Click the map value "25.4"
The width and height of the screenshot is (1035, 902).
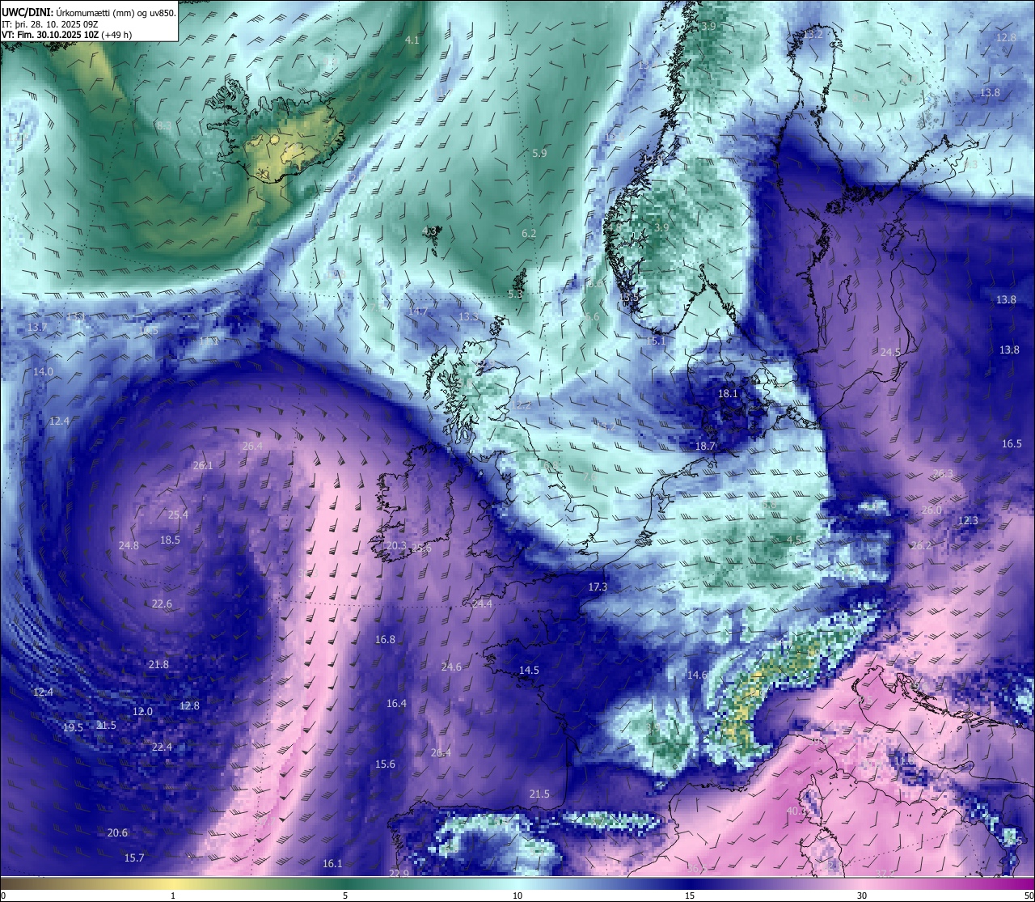(x=178, y=515)
